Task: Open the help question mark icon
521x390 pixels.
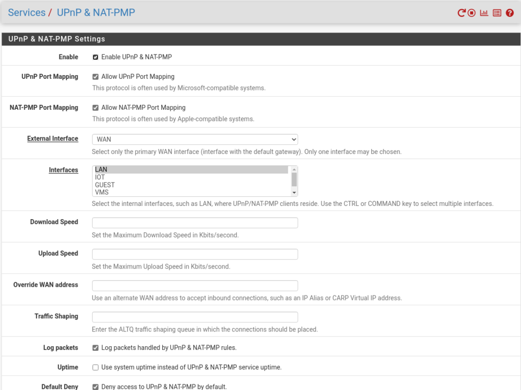Action: coord(510,13)
